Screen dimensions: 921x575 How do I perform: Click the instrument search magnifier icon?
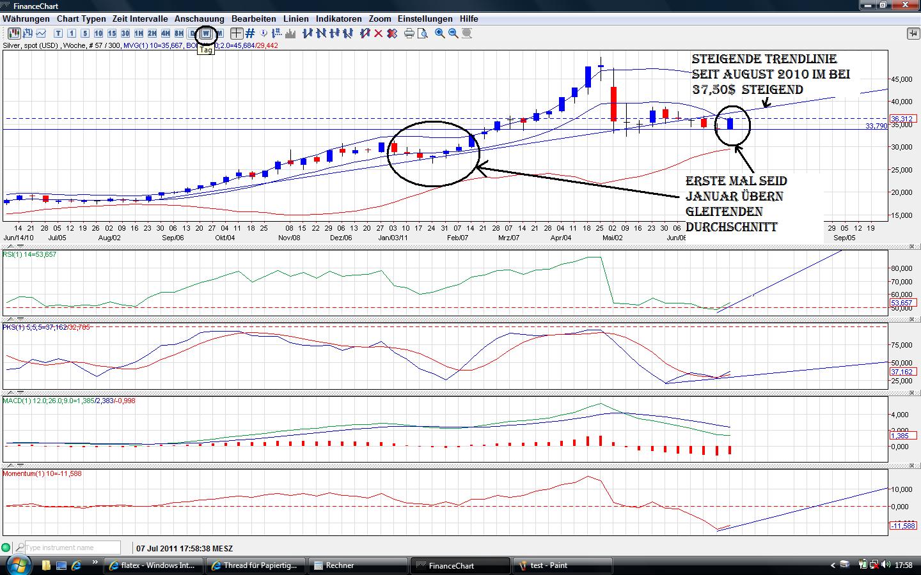(20, 548)
